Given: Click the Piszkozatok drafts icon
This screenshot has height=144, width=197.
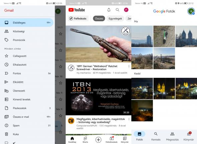Looking at the screenshot, I should coord(6,108).
